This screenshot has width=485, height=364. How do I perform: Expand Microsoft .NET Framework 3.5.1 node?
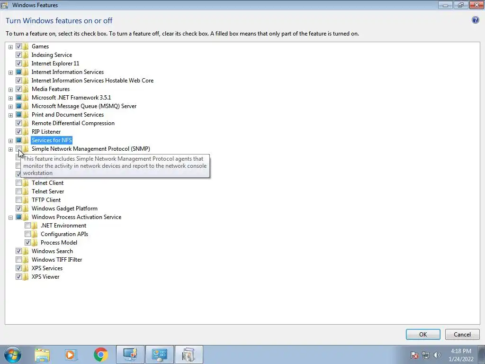pyautogui.click(x=10, y=98)
